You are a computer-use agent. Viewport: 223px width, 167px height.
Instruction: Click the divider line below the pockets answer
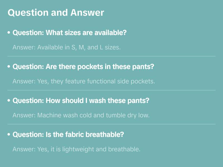tap(111, 90)
